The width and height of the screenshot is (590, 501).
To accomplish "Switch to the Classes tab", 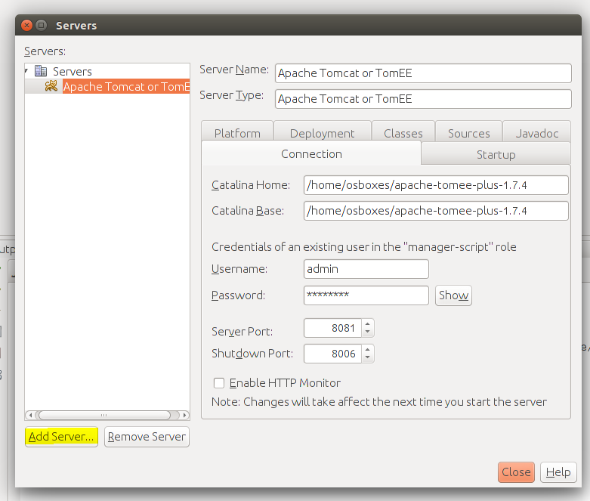I will pos(403,133).
